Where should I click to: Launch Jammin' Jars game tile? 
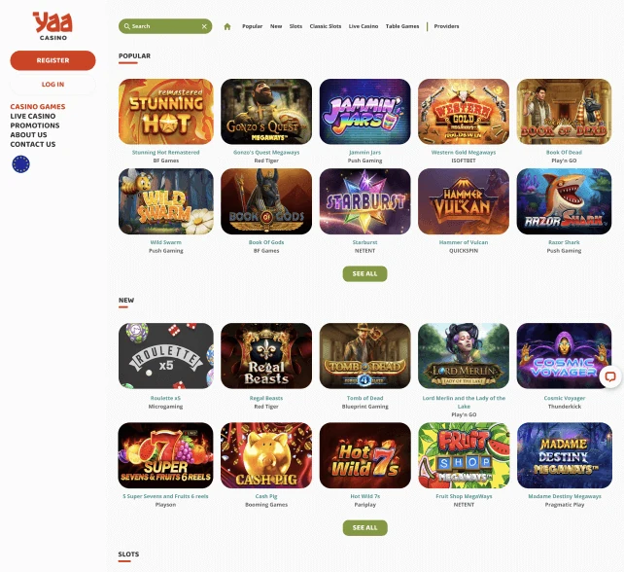364,112
